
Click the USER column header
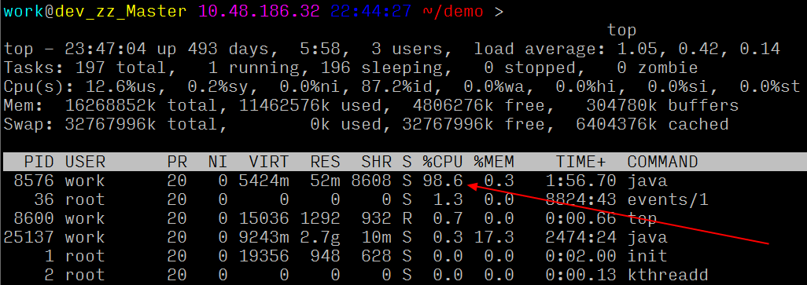(x=85, y=163)
